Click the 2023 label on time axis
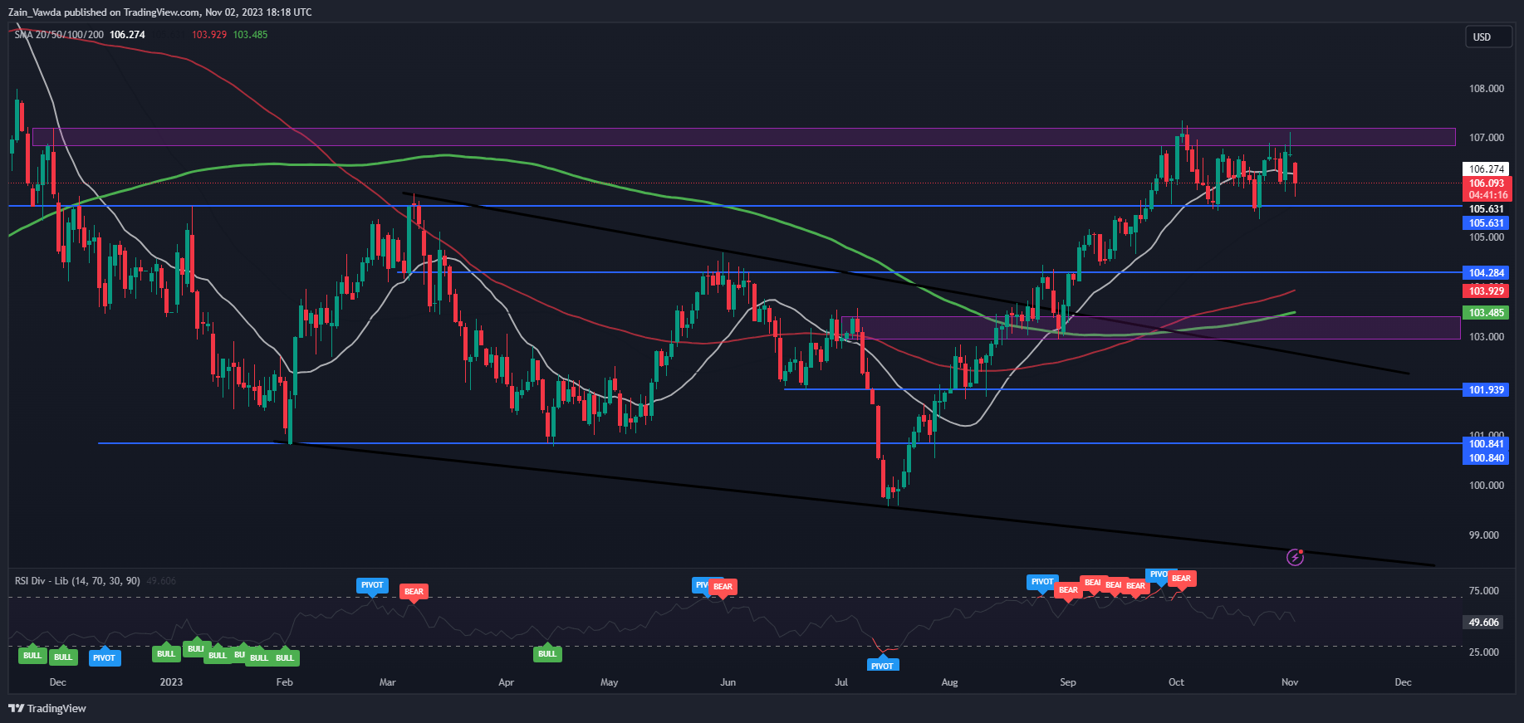Screen dimensions: 1524x723 pos(171,682)
